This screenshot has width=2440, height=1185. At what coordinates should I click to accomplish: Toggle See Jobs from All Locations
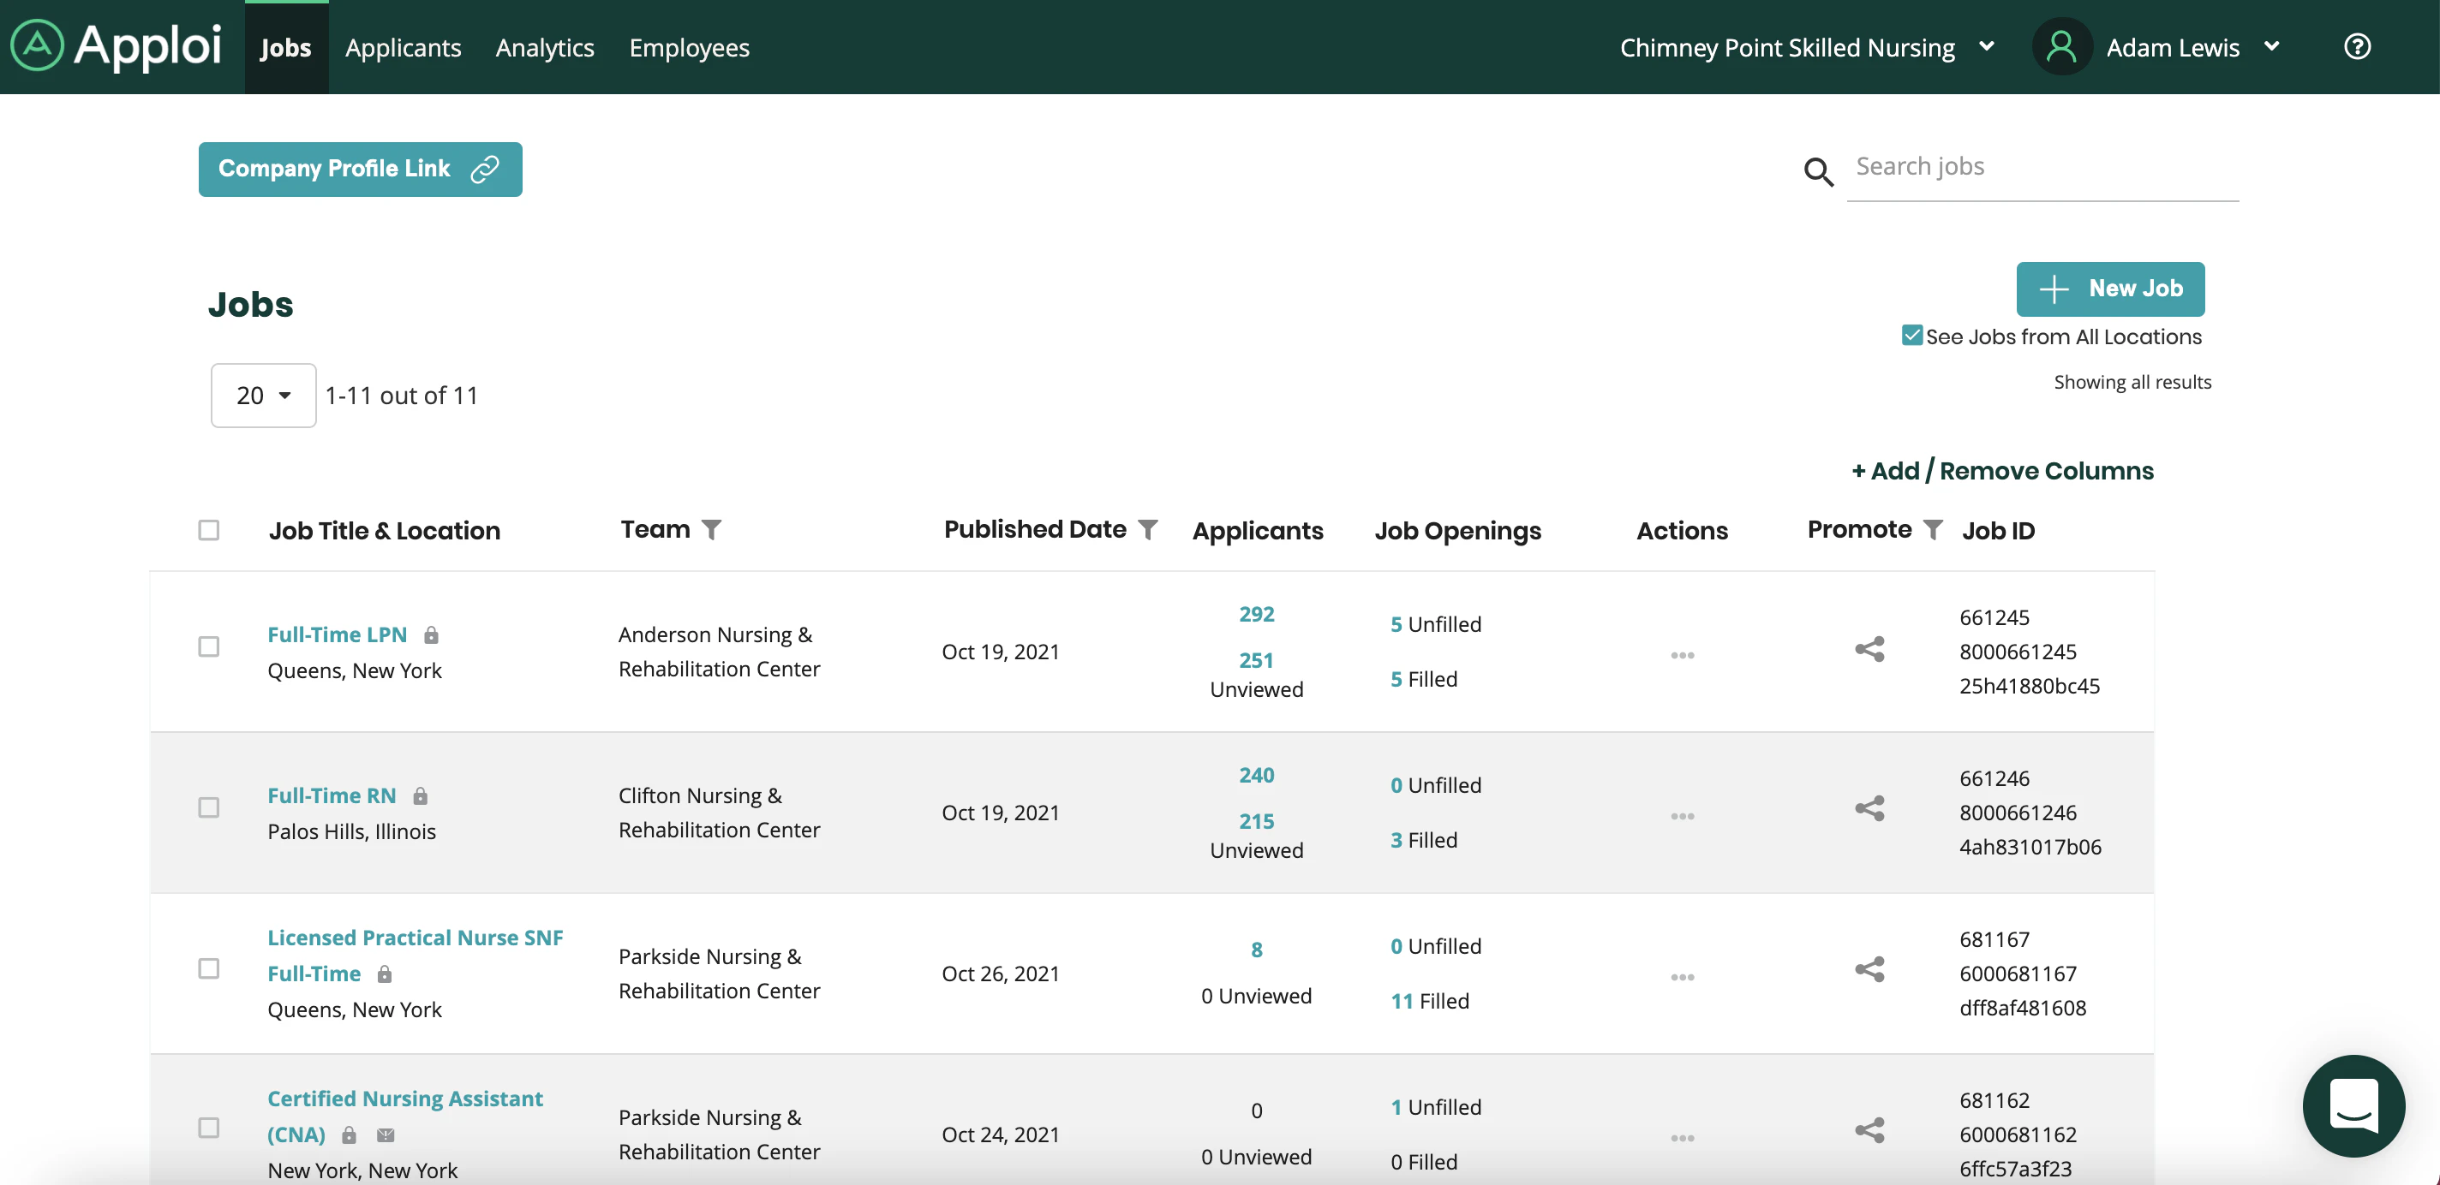pos(1913,335)
